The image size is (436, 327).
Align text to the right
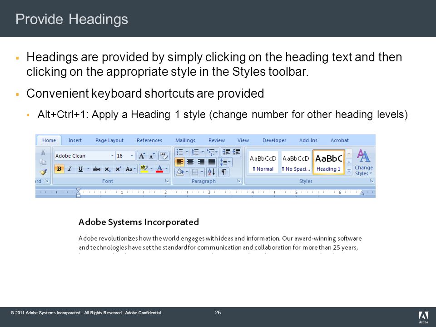pyautogui.click(x=201, y=162)
